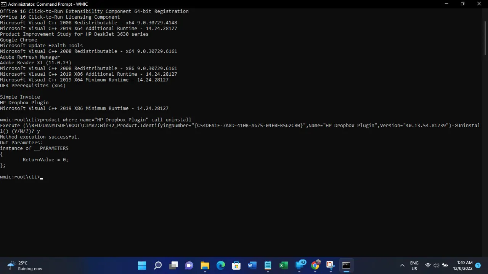Open the taskbar app with the 43 badge
Viewport: 488px width, 274px height.
300,265
